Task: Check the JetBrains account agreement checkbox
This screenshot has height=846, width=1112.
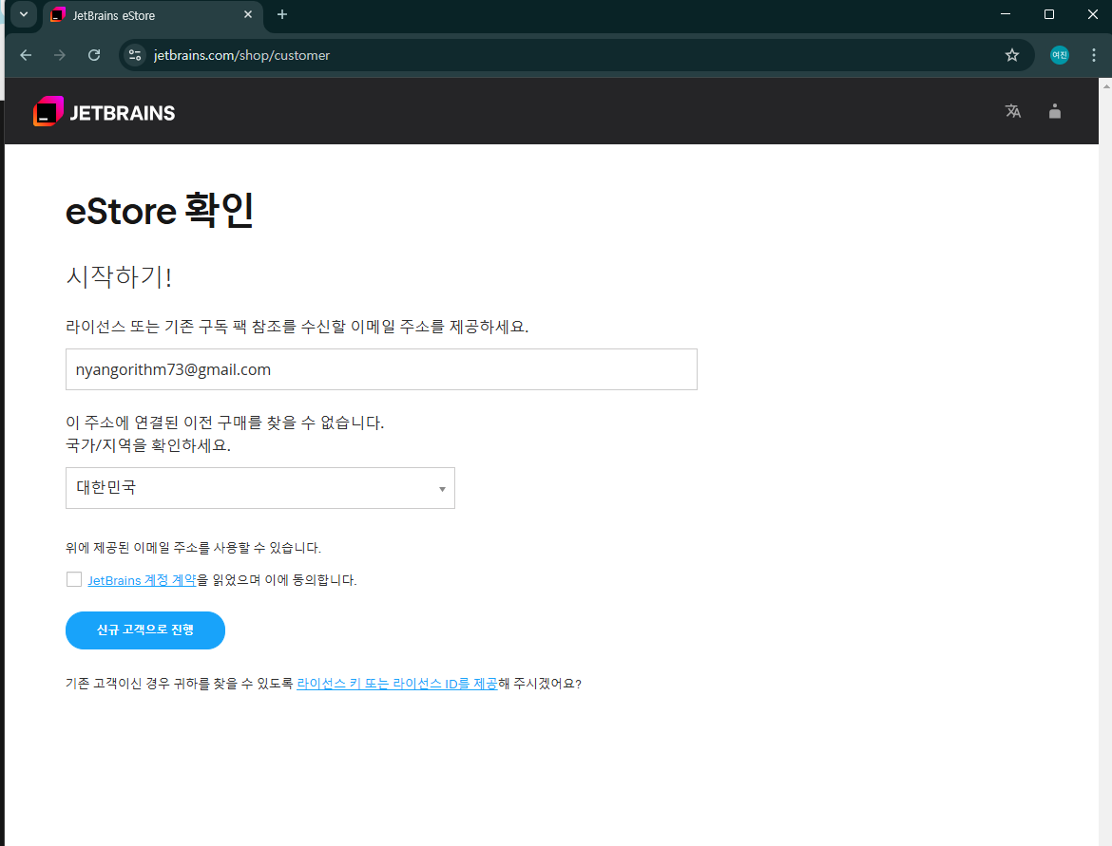Action: tap(74, 579)
